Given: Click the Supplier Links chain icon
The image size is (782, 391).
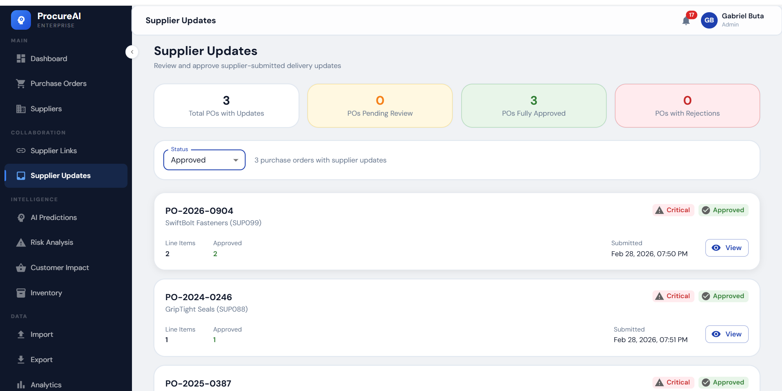Looking at the screenshot, I should (21, 151).
